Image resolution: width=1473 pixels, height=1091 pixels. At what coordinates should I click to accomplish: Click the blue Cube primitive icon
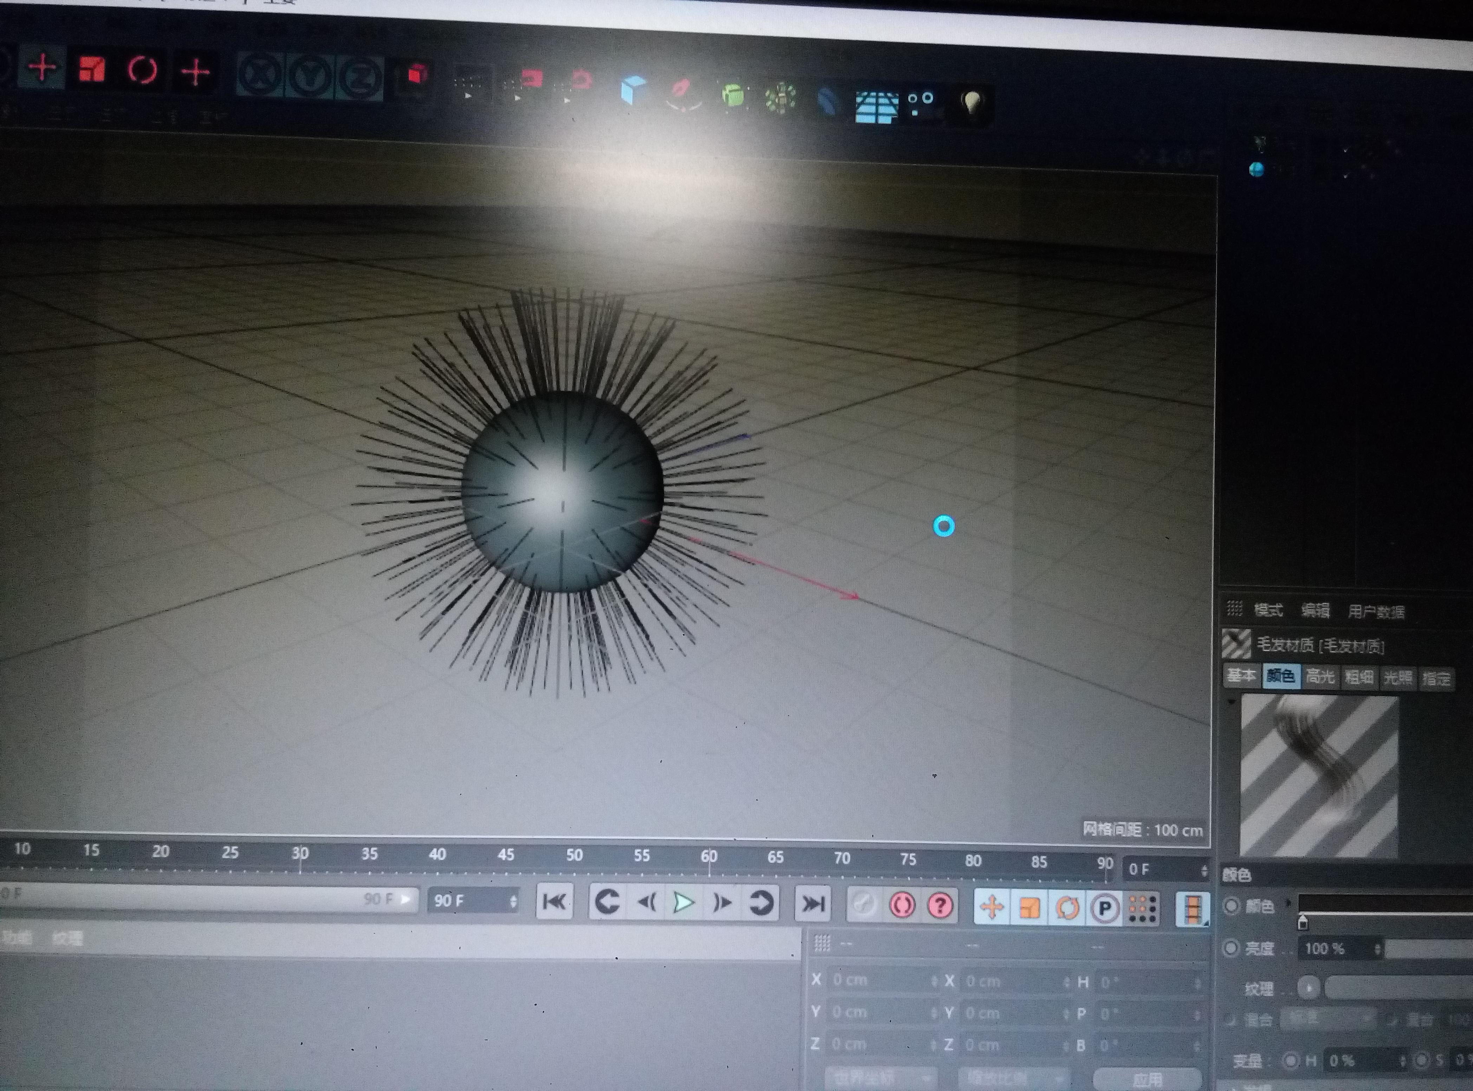pyautogui.click(x=633, y=90)
